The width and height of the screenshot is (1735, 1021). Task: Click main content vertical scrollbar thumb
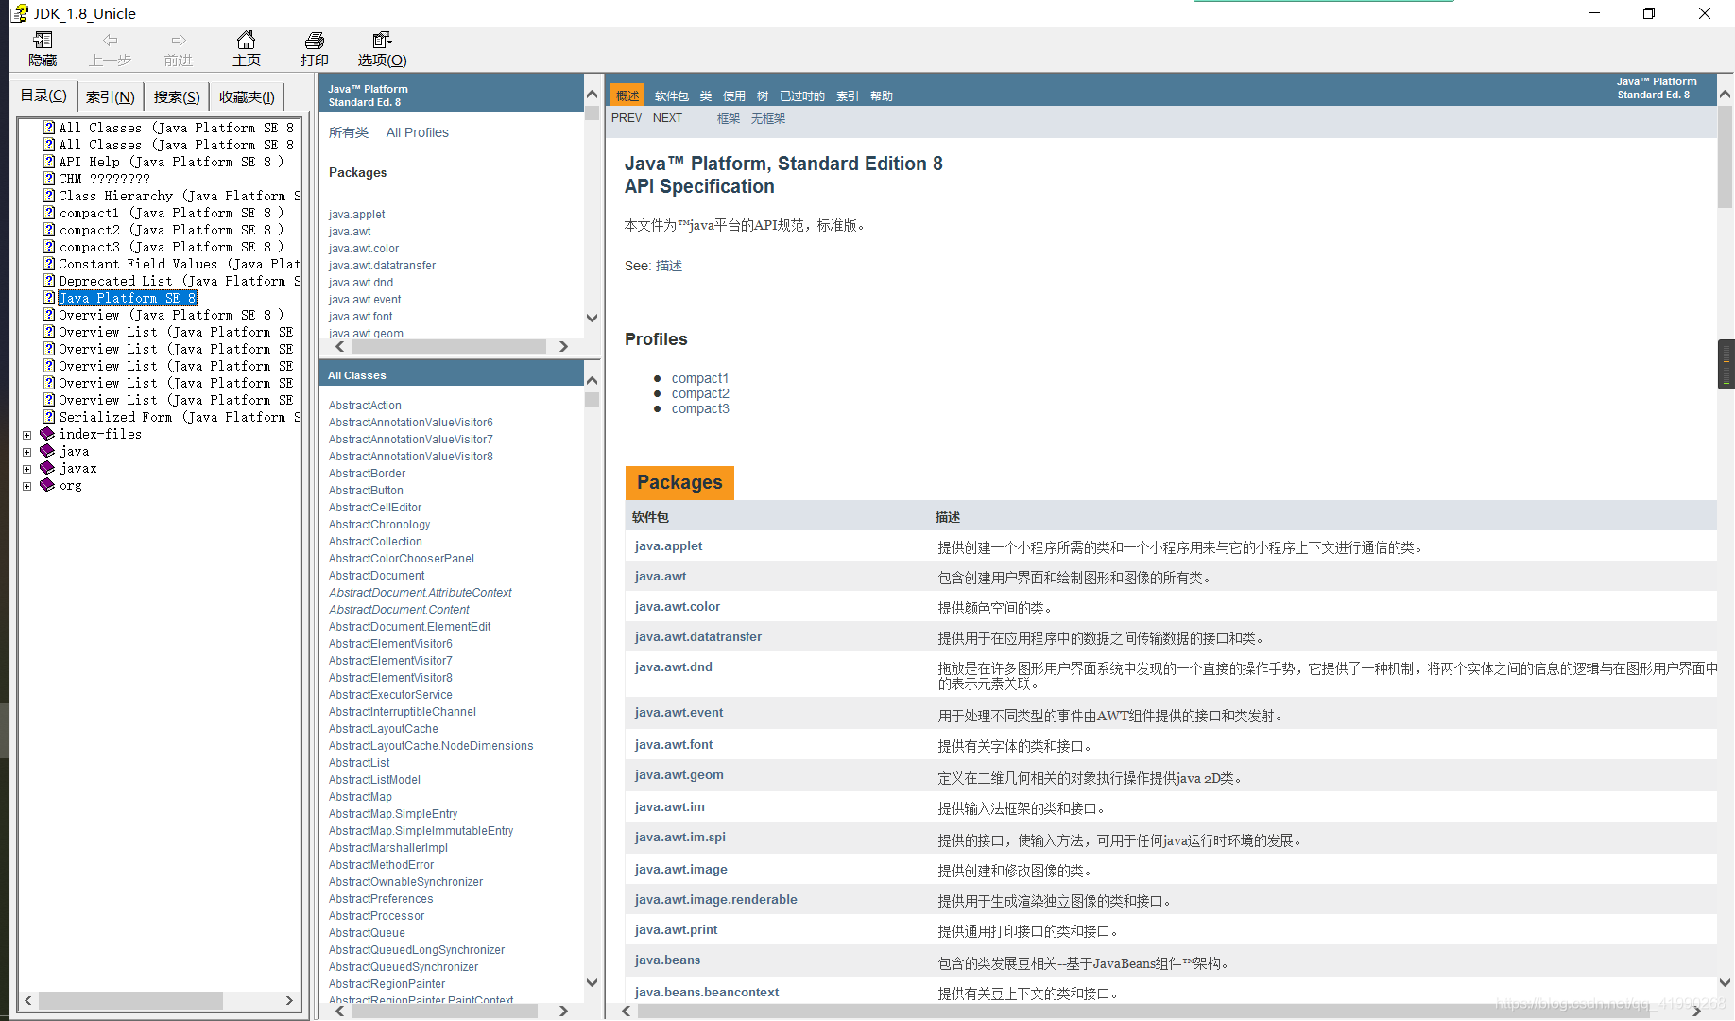(x=1725, y=155)
